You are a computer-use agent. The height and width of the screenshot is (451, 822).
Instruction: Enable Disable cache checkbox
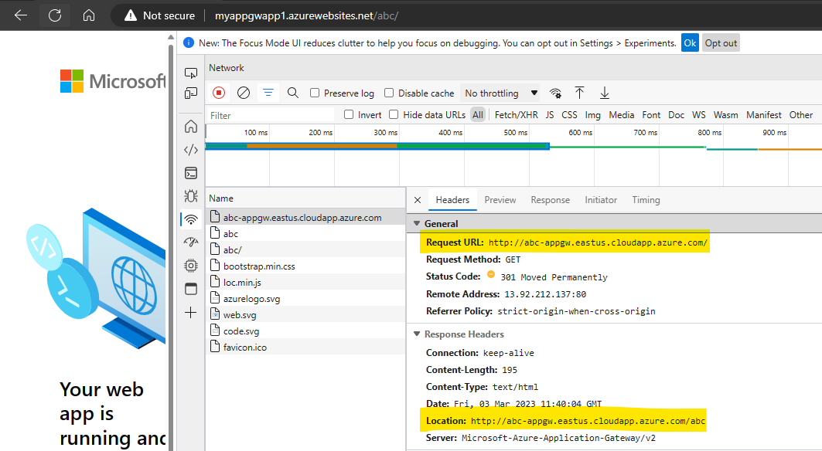click(x=389, y=93)
